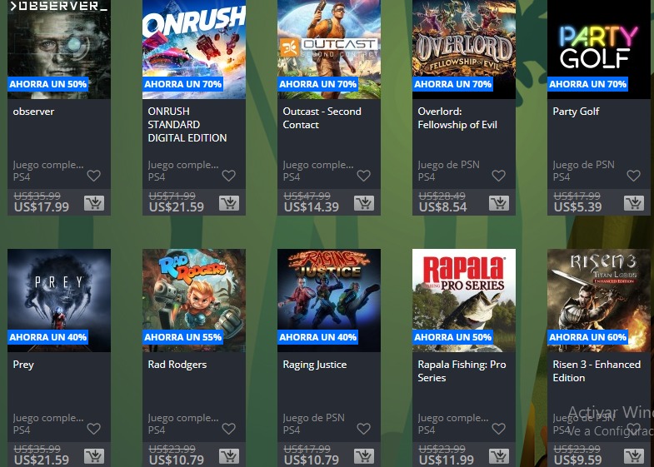
Task: Toggle wishlist heart for observer
Action: coord(94,176)
